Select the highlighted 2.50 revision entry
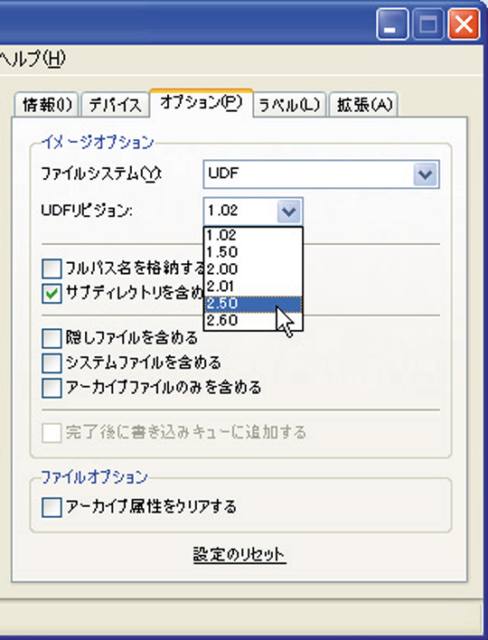The width and height of the screenshot is (488, 640). pyautogui.click(x=253, y=304)
